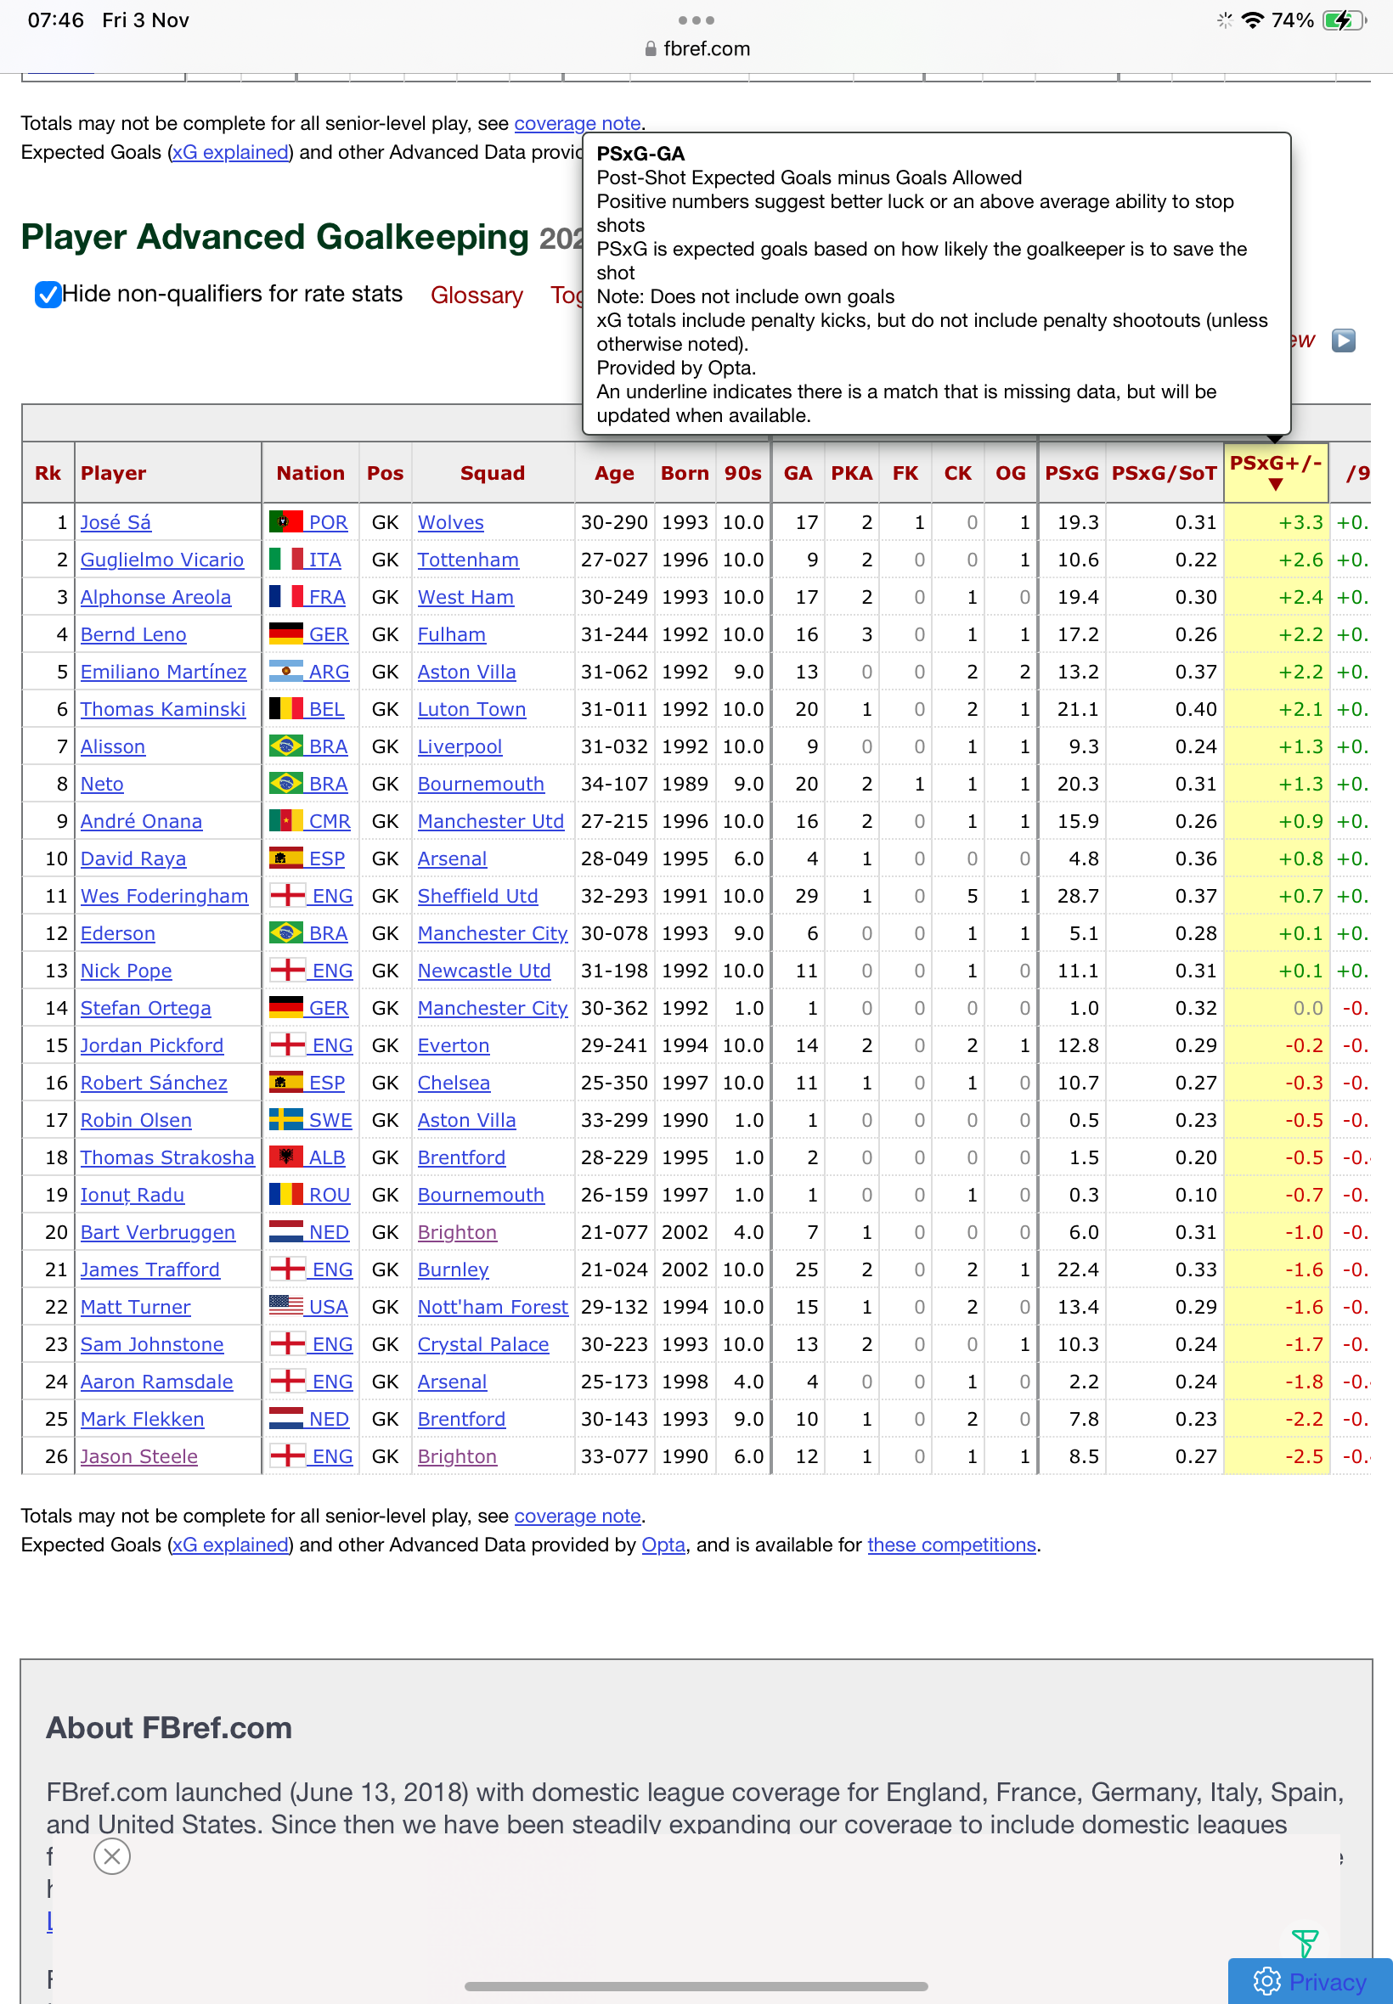Screen dimensions: 1393x2004
Task: Tap the Cameroon flag CMR nation link
Action: pyautogui.click(x=310, y=822)
